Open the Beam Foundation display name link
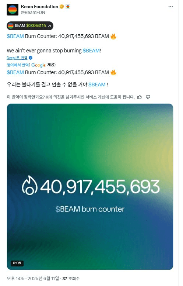This screenshot has height=286, width=183. coord(39,7)
